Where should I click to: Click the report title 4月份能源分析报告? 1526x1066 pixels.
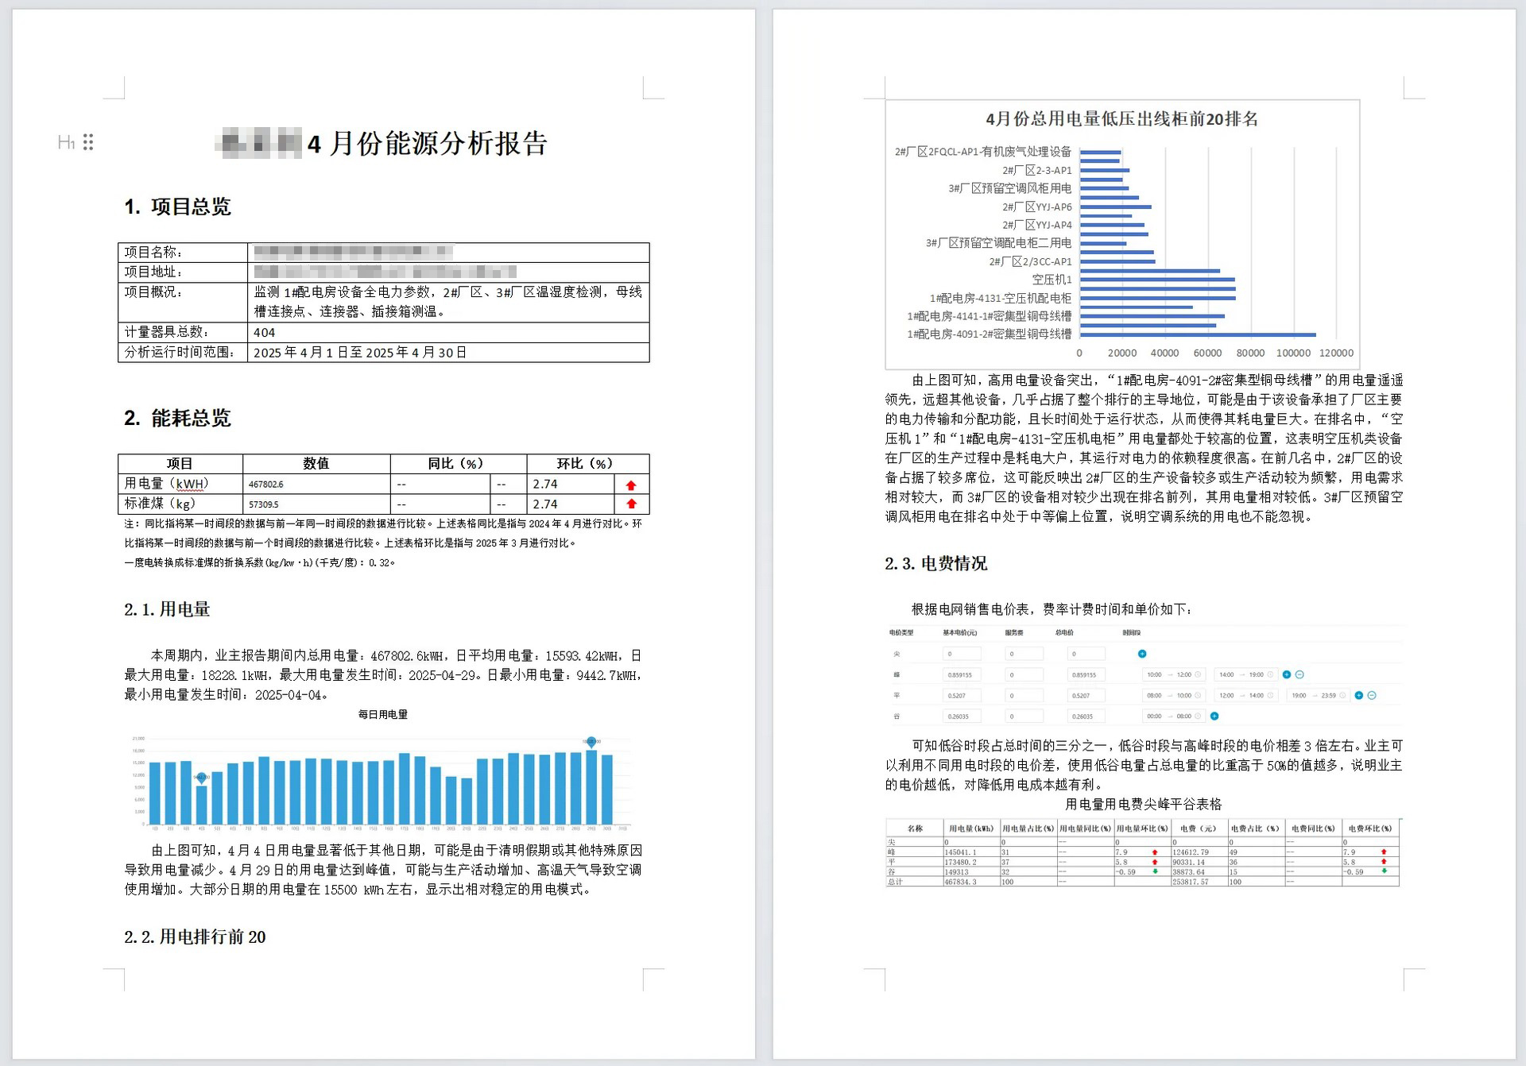click(428, 143)
